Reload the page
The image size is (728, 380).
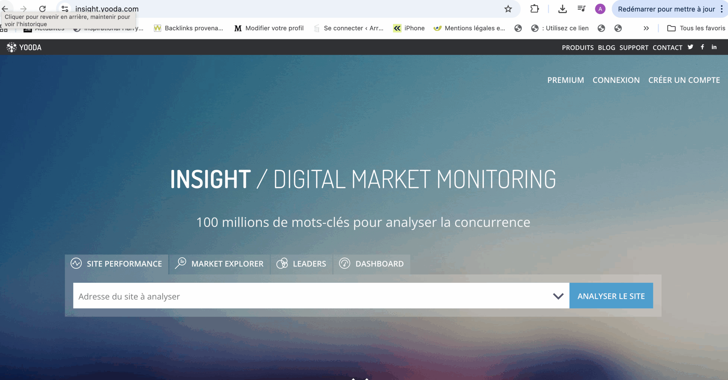(42, 9)
